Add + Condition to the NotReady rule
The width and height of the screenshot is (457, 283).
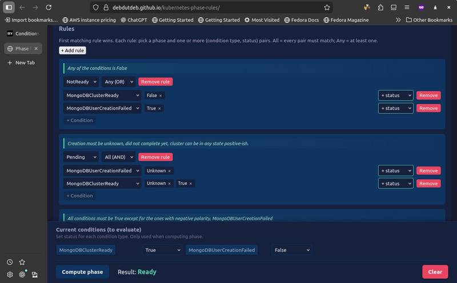[79, 120]
